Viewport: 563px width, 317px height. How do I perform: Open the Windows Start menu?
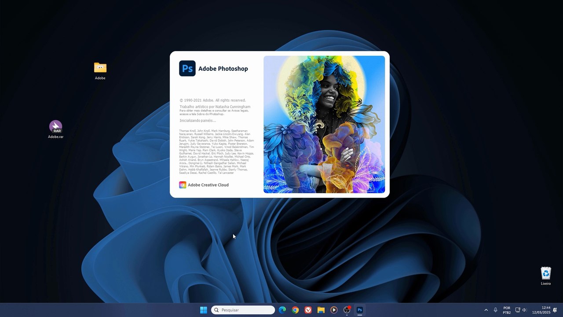coord(204,310)
